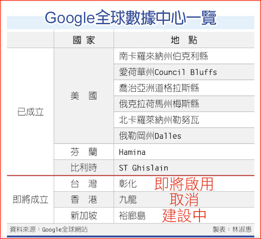The image size is (261, 239).
Task: Click the red '即將啟用' annotation
Action: [x=184, y=184]
